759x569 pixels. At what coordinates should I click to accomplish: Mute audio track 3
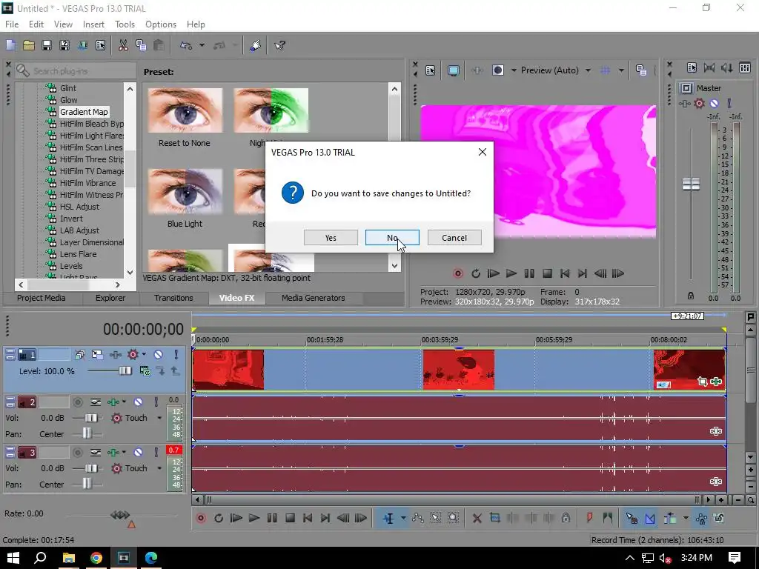pos(138,453)
